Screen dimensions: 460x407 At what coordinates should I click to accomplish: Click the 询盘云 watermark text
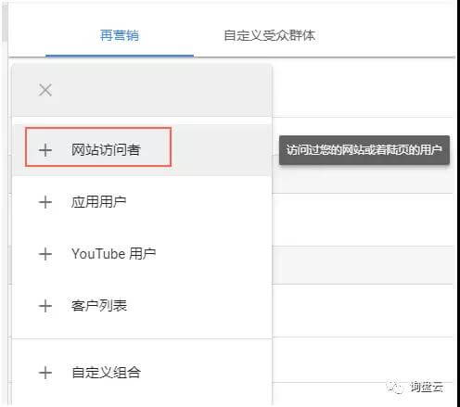point(427,387)
